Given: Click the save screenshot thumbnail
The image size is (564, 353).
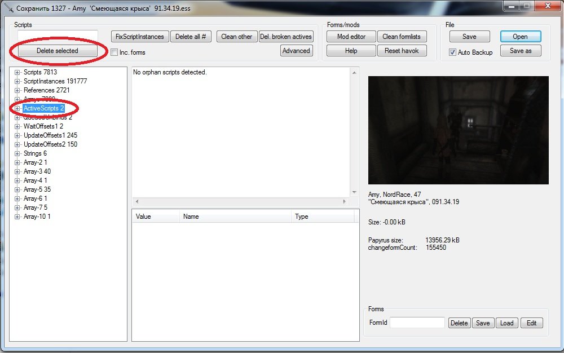Looking at the screenshot, I should [x=458, y=130].
